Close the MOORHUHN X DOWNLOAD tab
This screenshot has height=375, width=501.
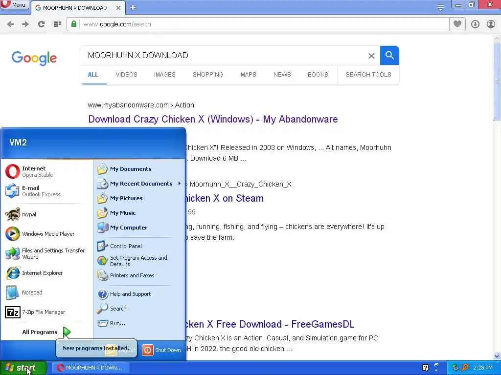(118, 8)
